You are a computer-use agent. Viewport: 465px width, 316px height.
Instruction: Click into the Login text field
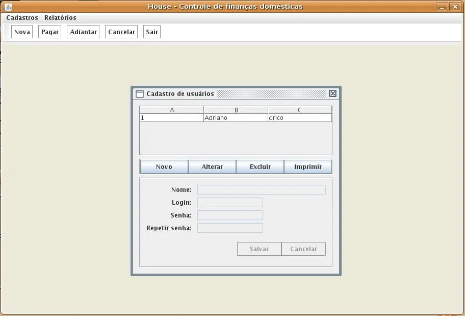[x=230, y=203]
